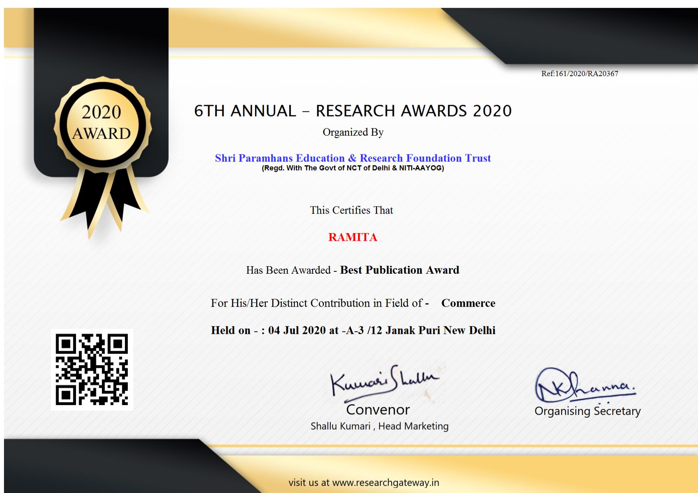This screenshot has height=493, width=698.
Task: Select the field name Commerce
Action: 468,303
